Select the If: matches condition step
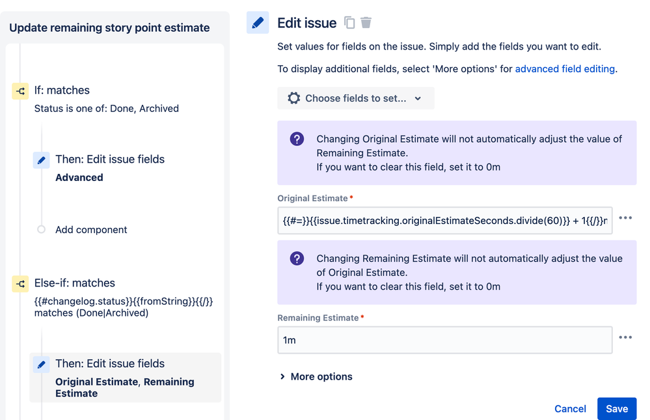 pyautogui.click(x=62, y=91)
